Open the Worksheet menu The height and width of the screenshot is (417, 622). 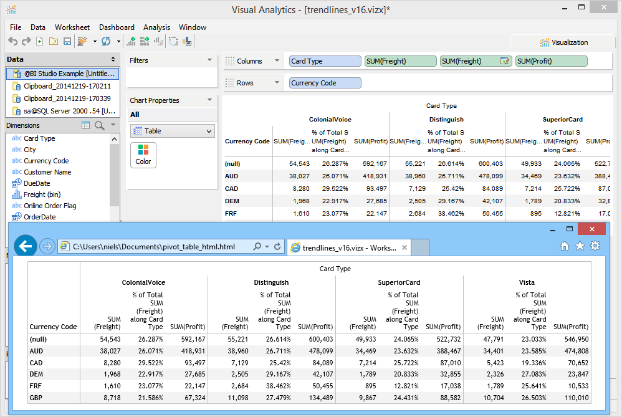(72, 27)
